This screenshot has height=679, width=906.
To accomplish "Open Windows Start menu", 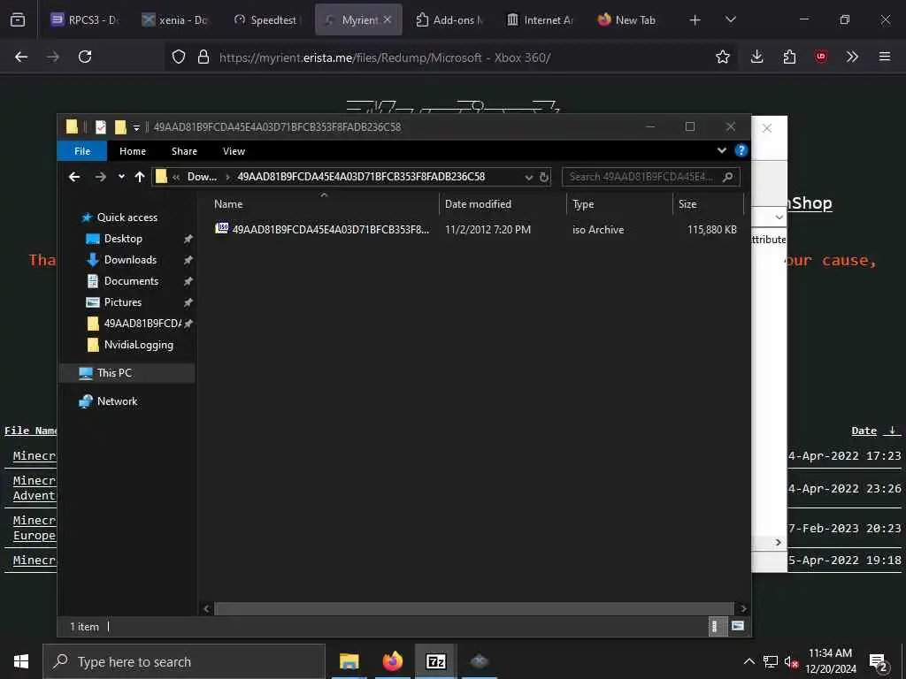I will (x=21, y=661).
